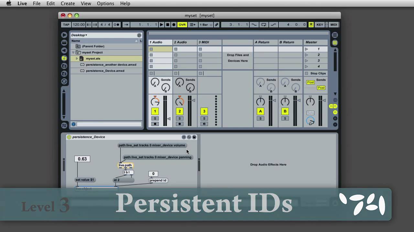Image resolution: width=414 pixels, height=232 pixels.
Task: Select persistence_another device.amxd file
Action: [x=106, y=65]
